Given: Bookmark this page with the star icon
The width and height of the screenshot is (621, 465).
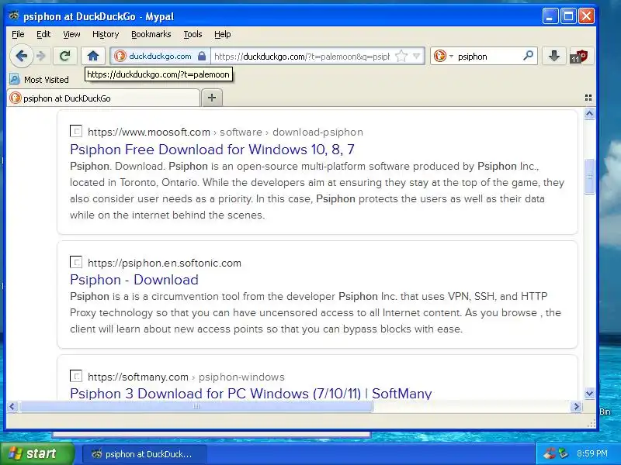Looking at the screenshot, I should pyautogui.click(x=401, y=56).
